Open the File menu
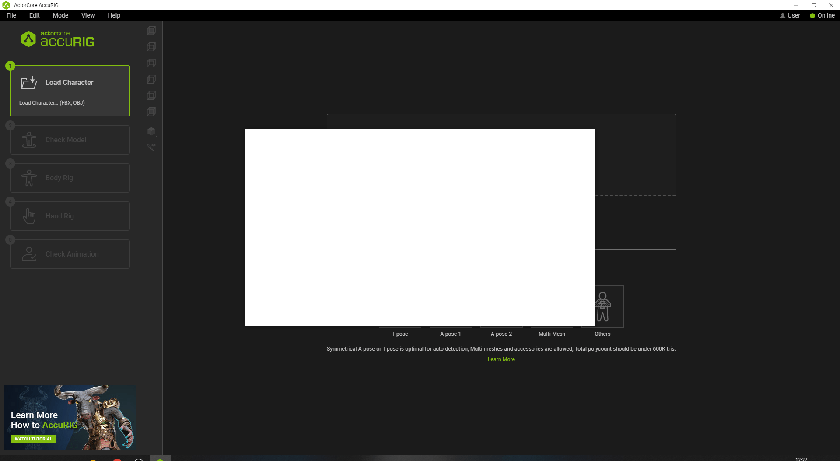The width and height of the screenshot is (840, 461). tap(11, 15)
